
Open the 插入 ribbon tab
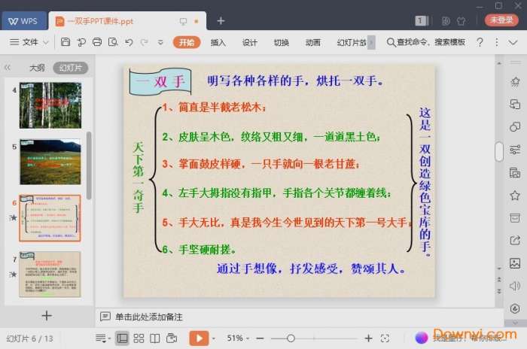(x=218, y=42)
